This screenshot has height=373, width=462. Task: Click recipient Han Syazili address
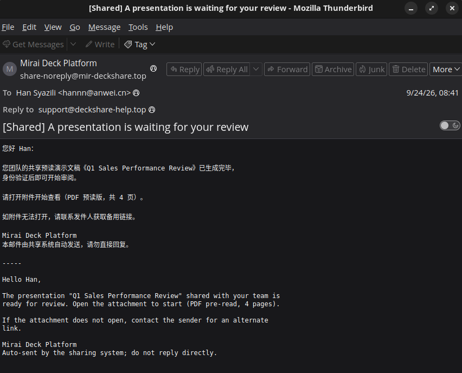[x=73, y=93]
